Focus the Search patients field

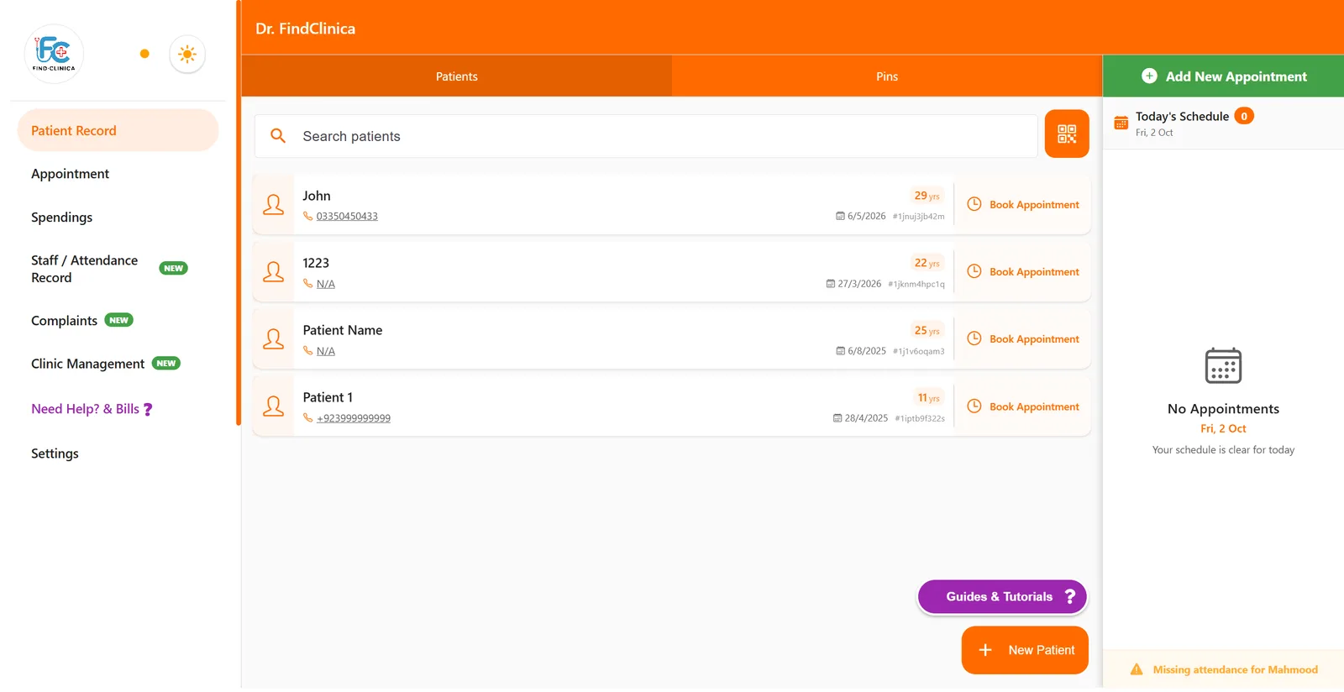pyautogui.click(x=646, y=136)
